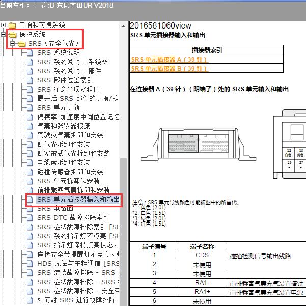Click page icon beside 偏摆率-加速度中间位置记忆
Image resolution: width=306 pixels, height=306 pixels.
click(x=30, y=117)
